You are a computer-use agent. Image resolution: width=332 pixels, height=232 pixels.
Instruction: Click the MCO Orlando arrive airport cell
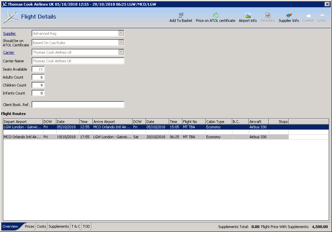pyautogui.click(x=112, y=127)
